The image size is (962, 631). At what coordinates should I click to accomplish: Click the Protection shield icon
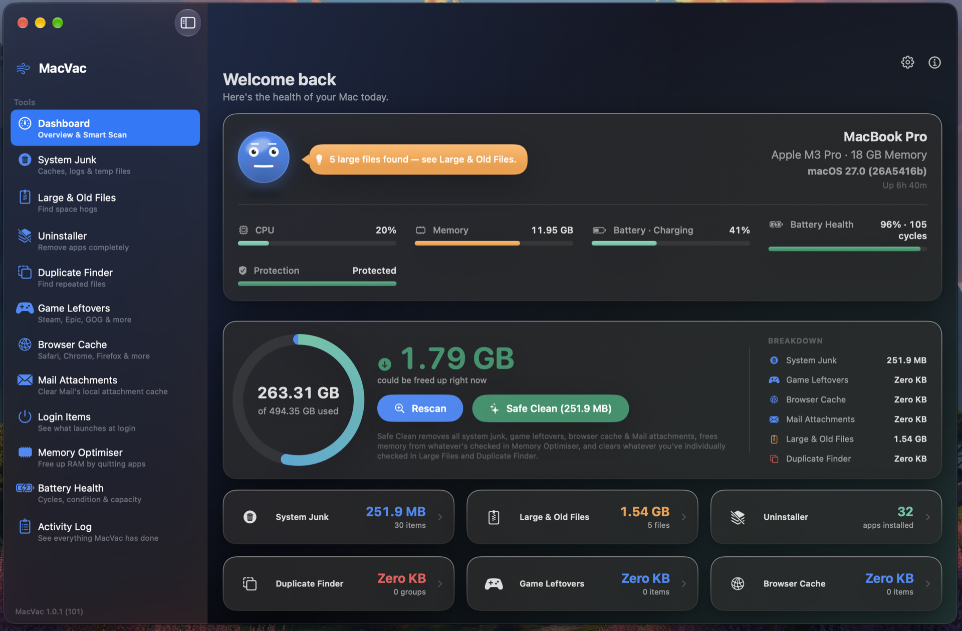coord(243,271)
